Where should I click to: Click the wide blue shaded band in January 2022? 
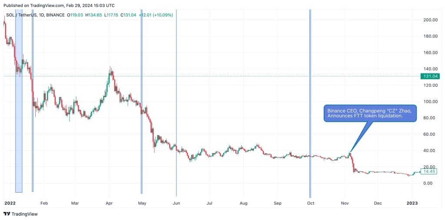[x=19, y=104]
